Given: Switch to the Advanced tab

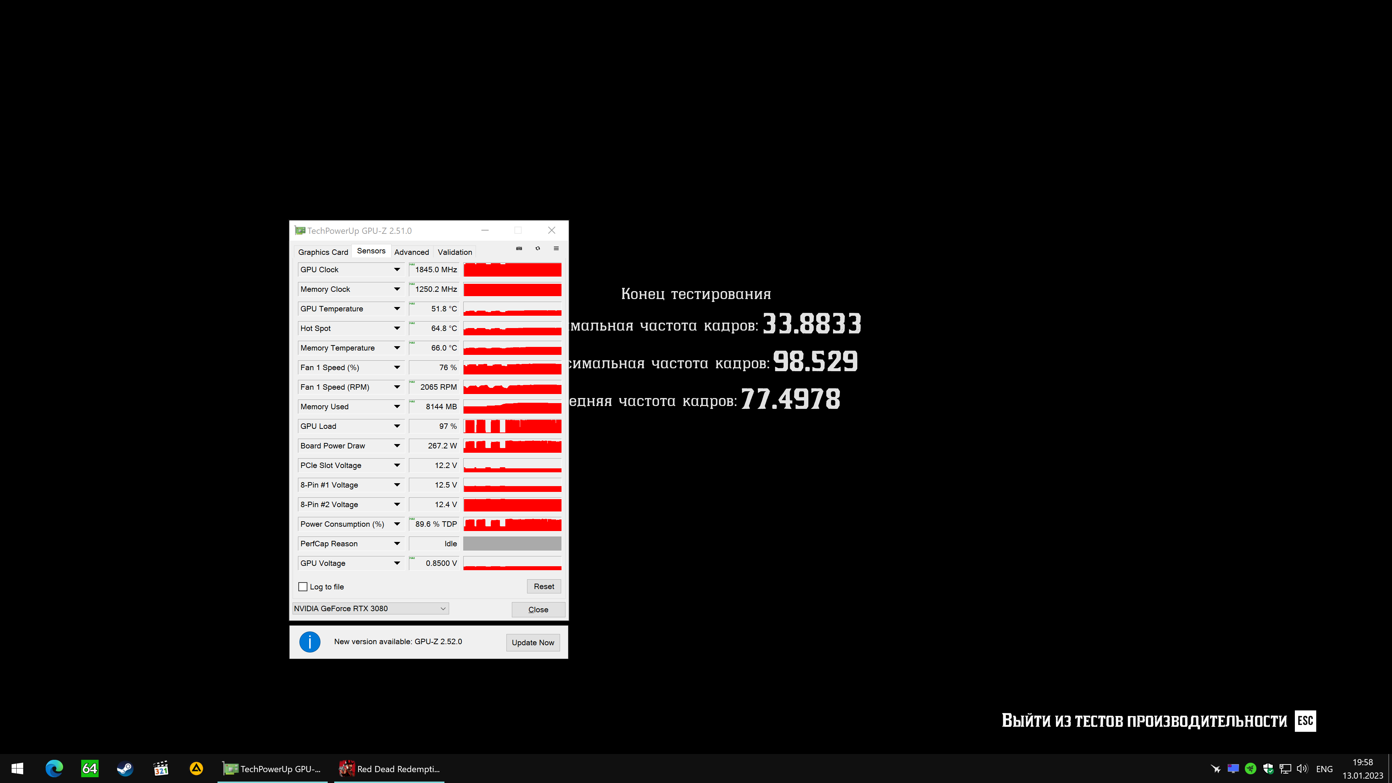Looking at the screenshot, I should tap(411, 252).
